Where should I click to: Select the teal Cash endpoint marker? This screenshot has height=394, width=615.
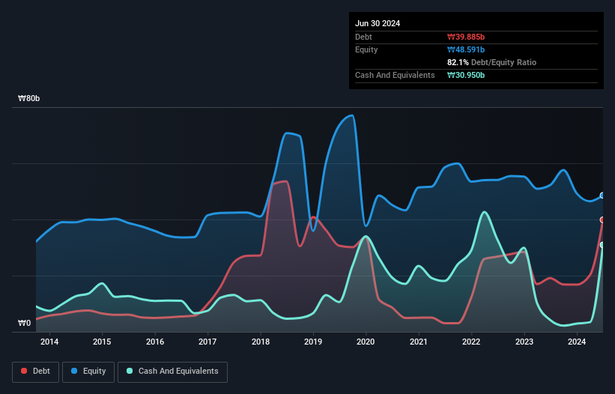coord(602,245)
